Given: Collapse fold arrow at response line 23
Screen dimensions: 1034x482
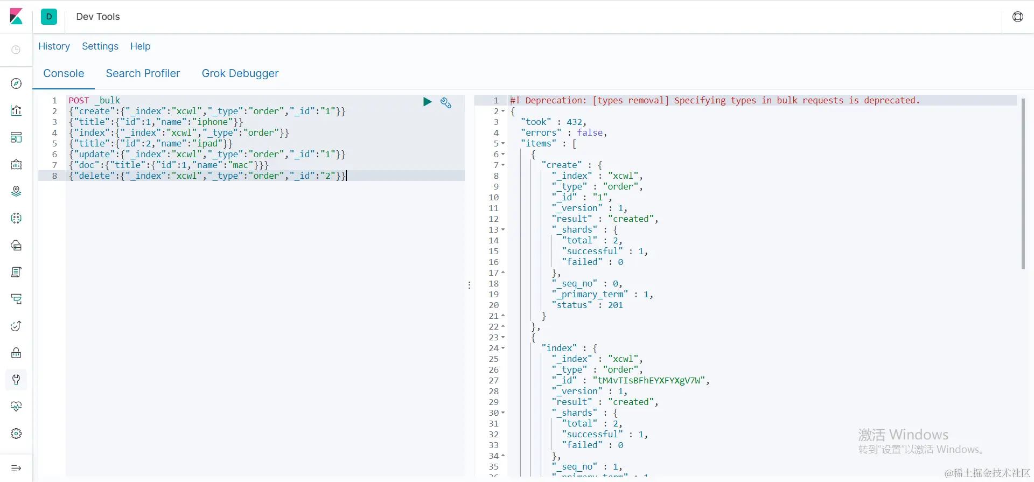Looking at the screenshot, I should pyautogui.click(x=503, y=338).
